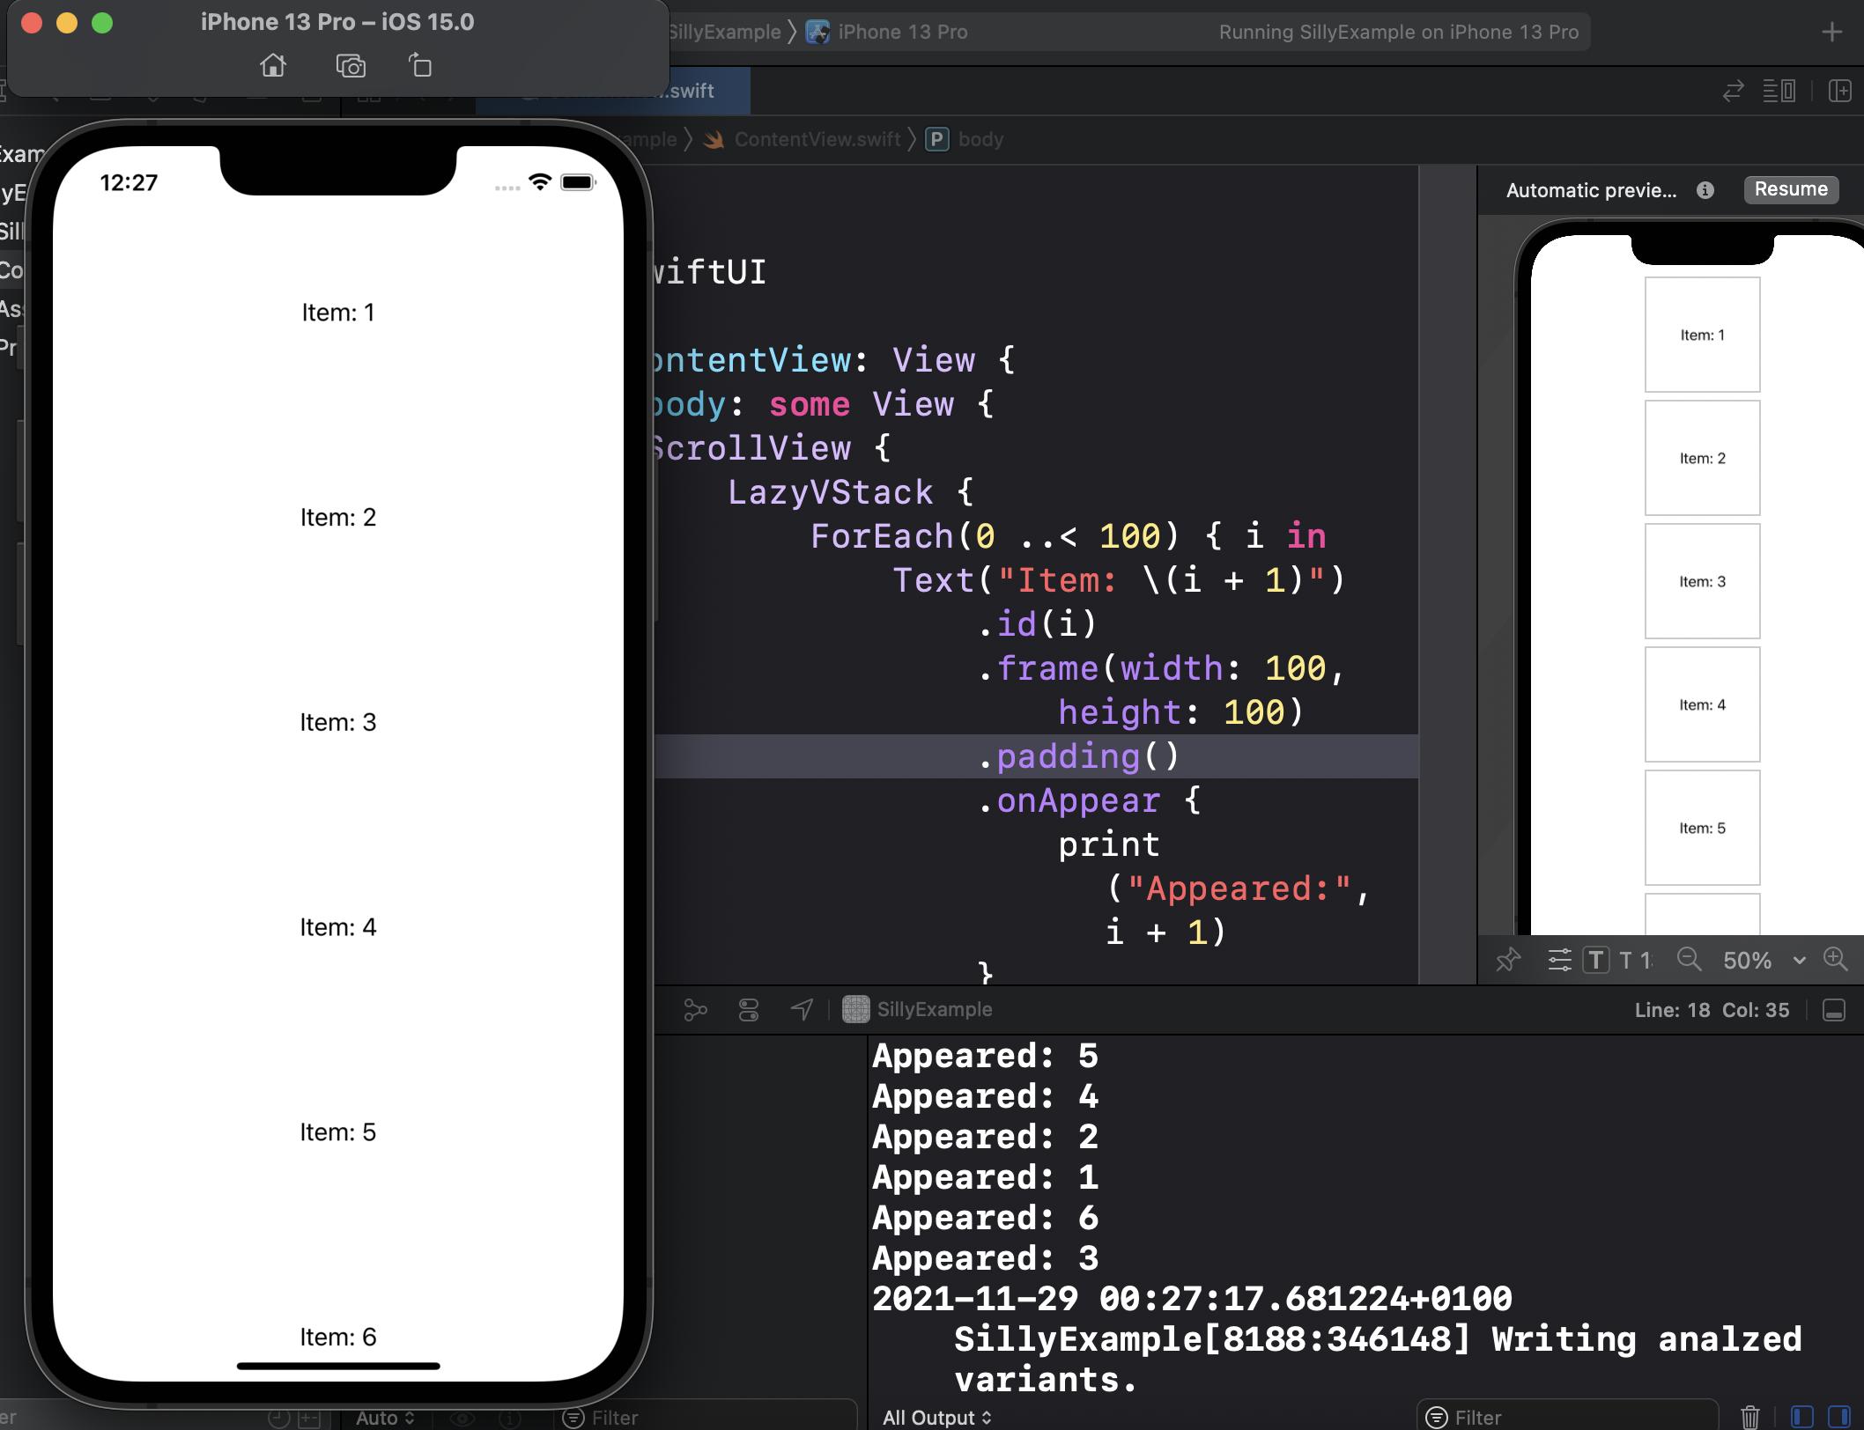Viewport: 1864px width, 1430px height.
Task: Toggle the variables view pane
Action: (x=1801, y=1417)
